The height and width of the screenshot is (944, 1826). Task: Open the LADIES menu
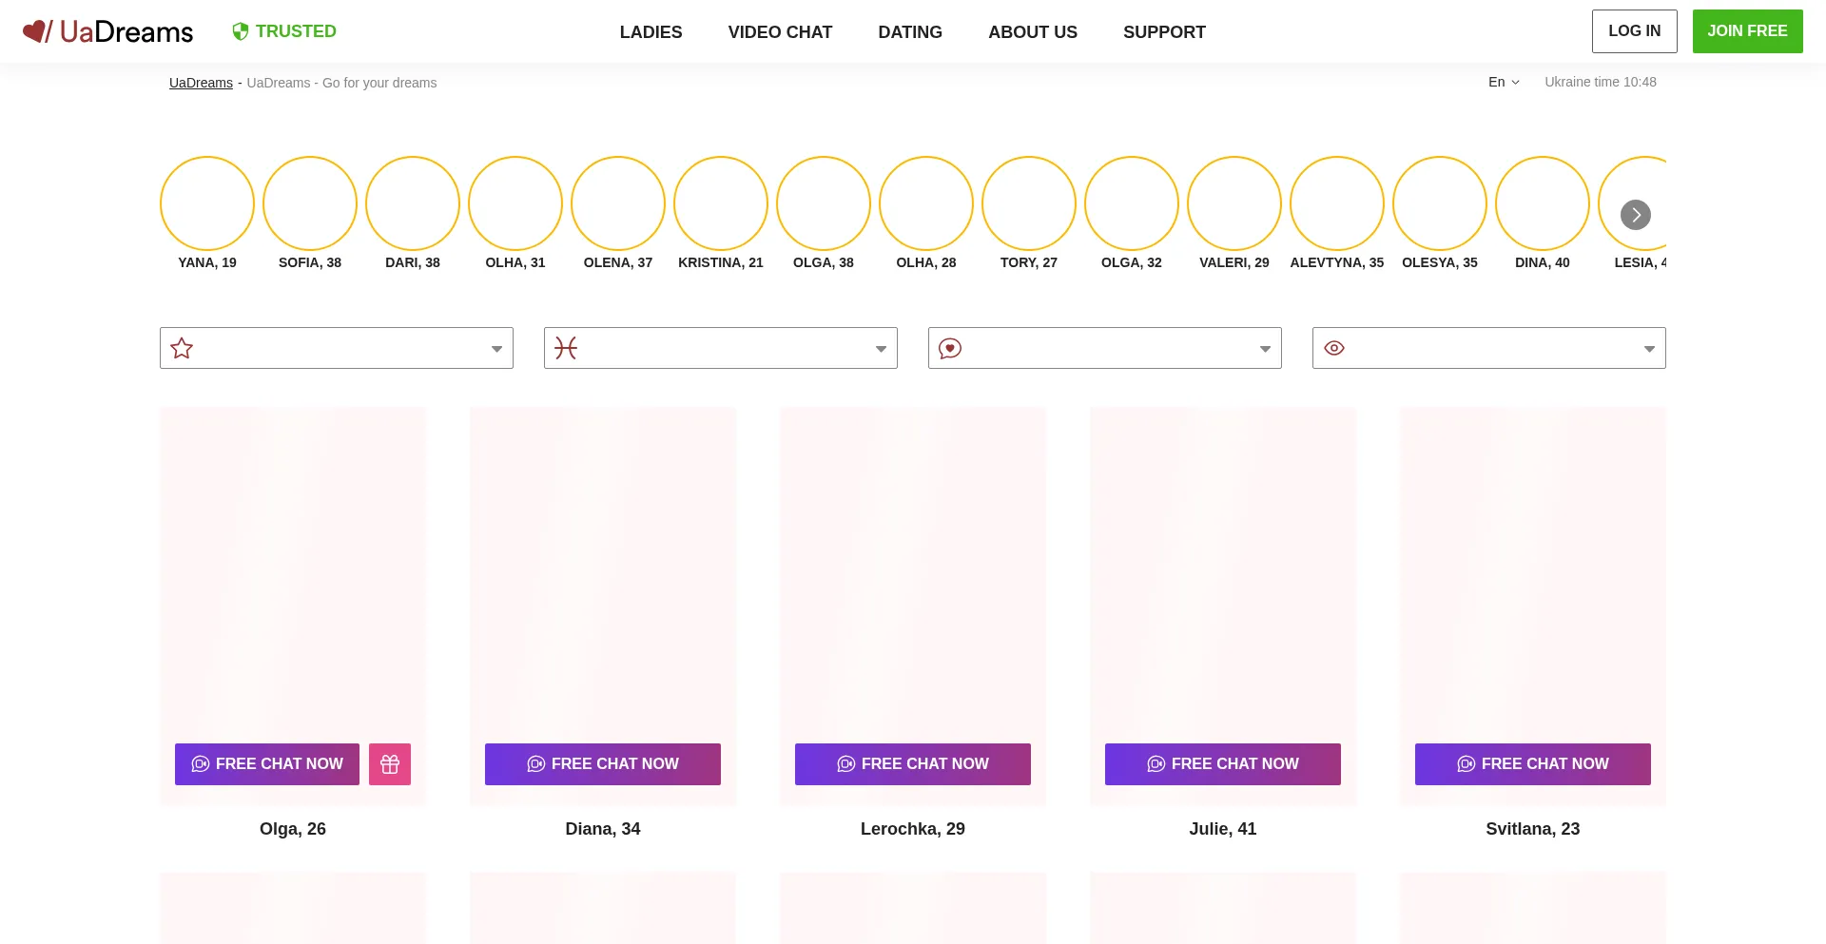pyautogui.click(x=651, y=32)
